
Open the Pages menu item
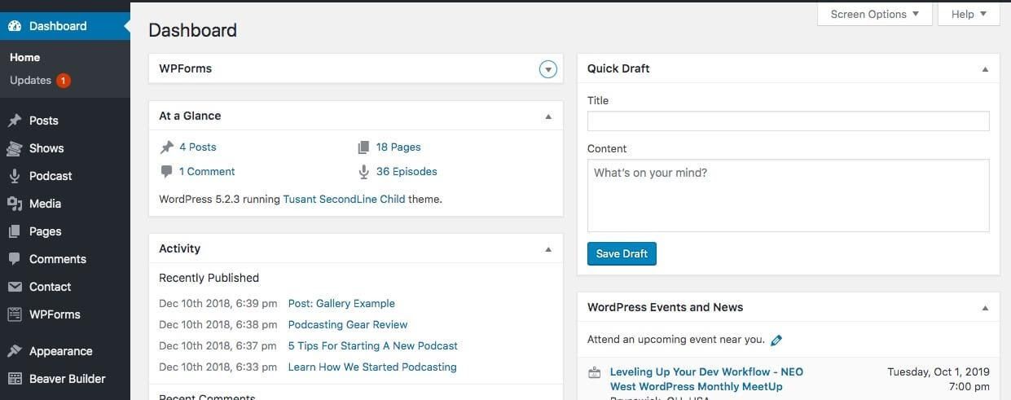tap(45, 231)
